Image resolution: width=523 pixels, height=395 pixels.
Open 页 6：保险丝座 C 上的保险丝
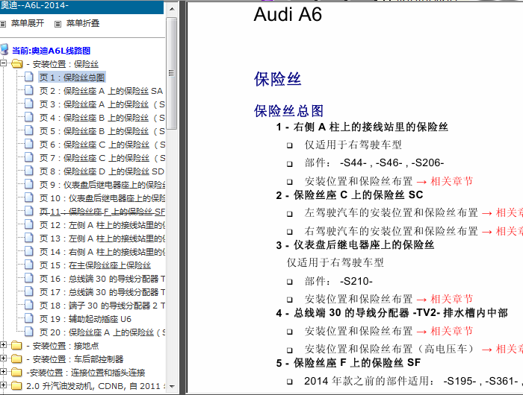102,145
